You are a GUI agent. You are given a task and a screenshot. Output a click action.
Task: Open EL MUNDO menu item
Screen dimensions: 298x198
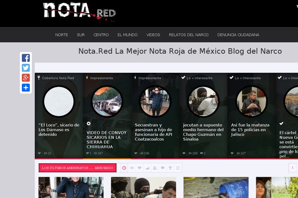click(x=128, y=35)
